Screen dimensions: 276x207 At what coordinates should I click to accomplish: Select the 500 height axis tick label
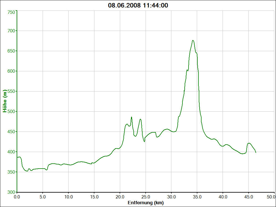click(x=11, y=111)
